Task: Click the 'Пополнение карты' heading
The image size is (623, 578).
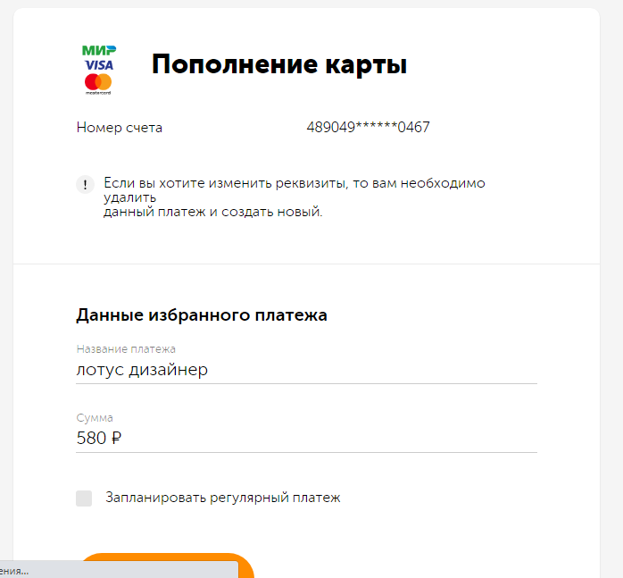Action: point(279,65)
